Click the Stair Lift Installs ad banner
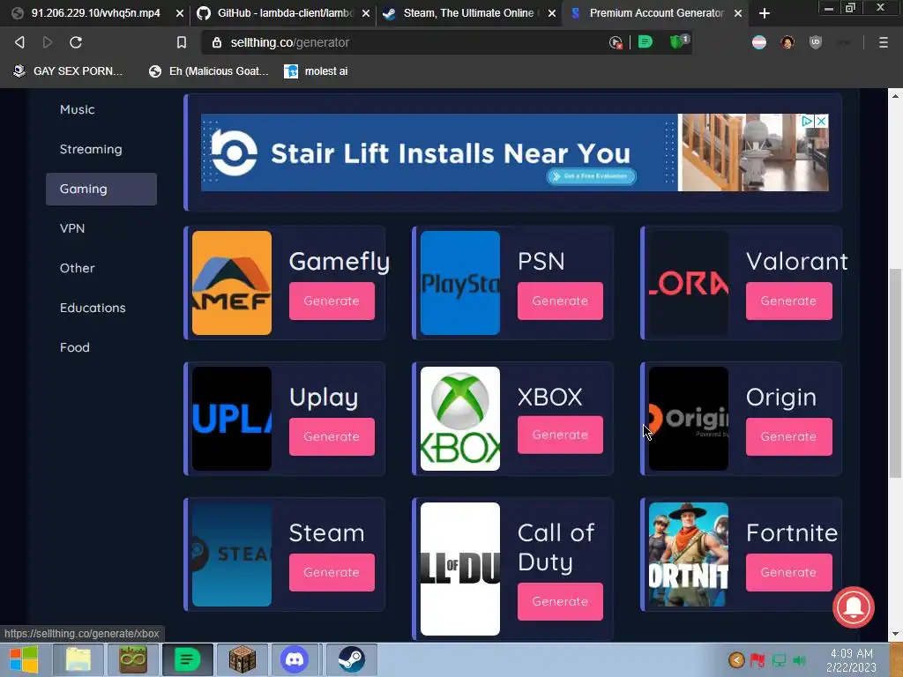The image size is (903, 677). click(x=515, y=153)
